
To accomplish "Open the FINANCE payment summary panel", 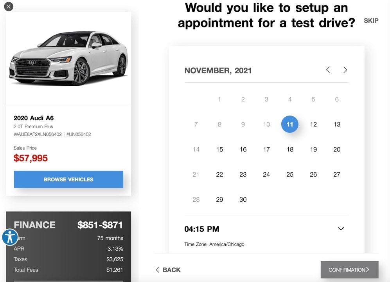I will 68,247.
